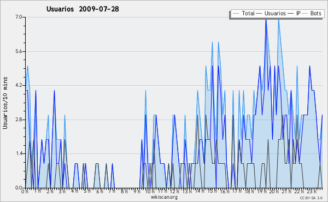Click the y-axis value '7.0'
The width and height of the screenshot is (328, 202).
tap(19, 17)
